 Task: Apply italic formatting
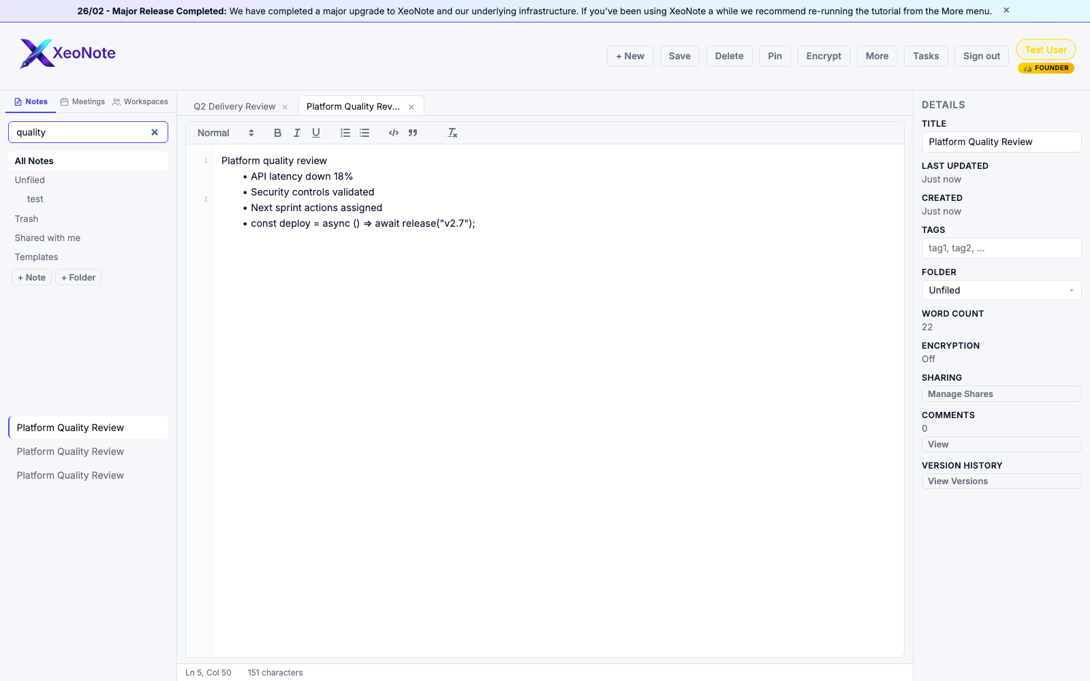pos(296,133)
